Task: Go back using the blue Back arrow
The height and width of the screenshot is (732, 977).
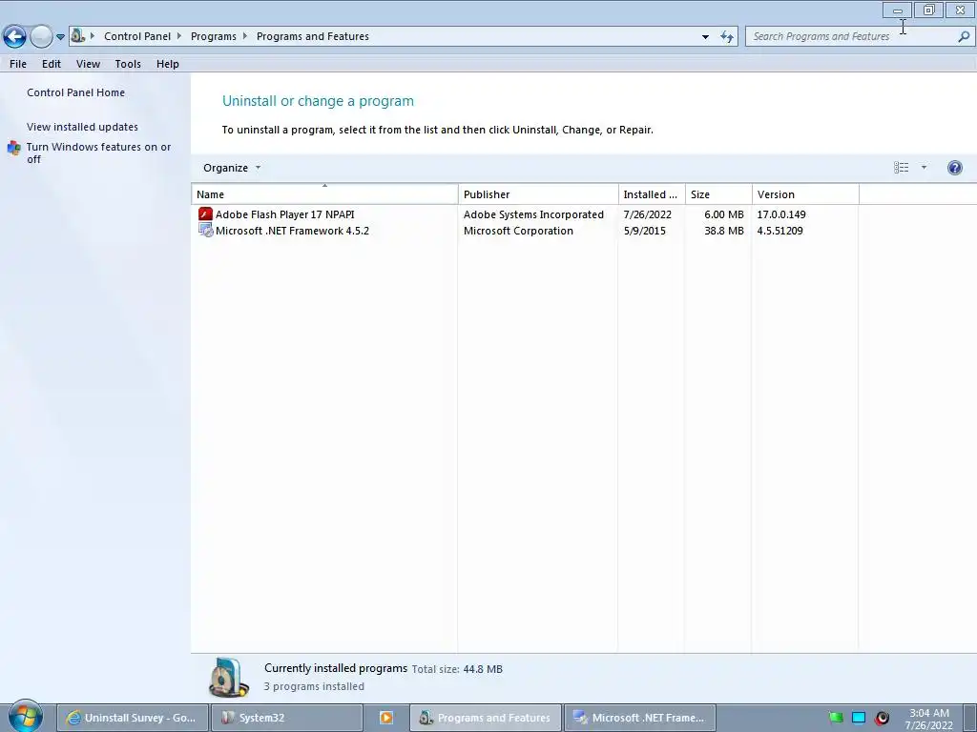Action: [x=15, y=37]
